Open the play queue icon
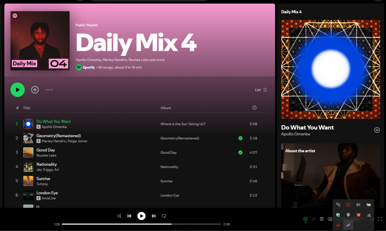386x231 pixels. pos(322,219)
